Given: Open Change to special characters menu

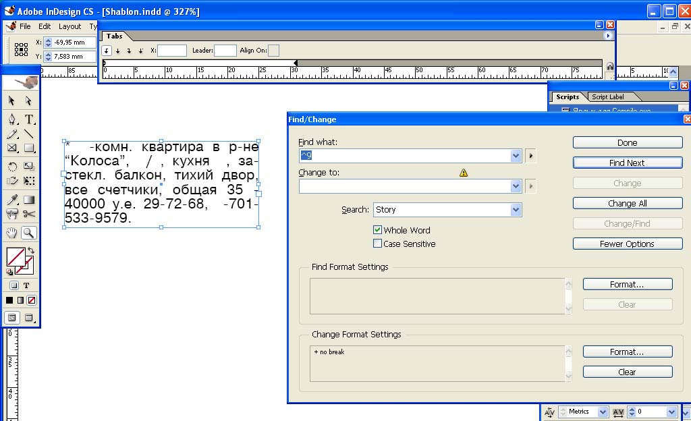Looking at the screenshot, I should tap(531, 186).
